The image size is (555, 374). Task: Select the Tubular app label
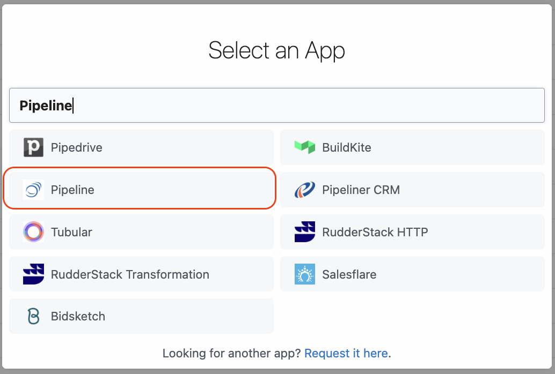[71, 232]
